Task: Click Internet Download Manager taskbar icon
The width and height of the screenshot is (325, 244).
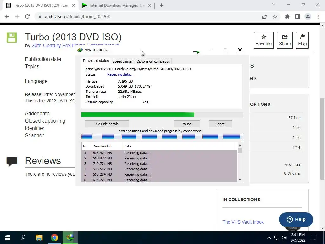Action: 70,238
